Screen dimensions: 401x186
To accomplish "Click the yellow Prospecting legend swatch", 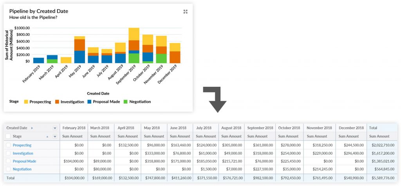I will (26, 102).
